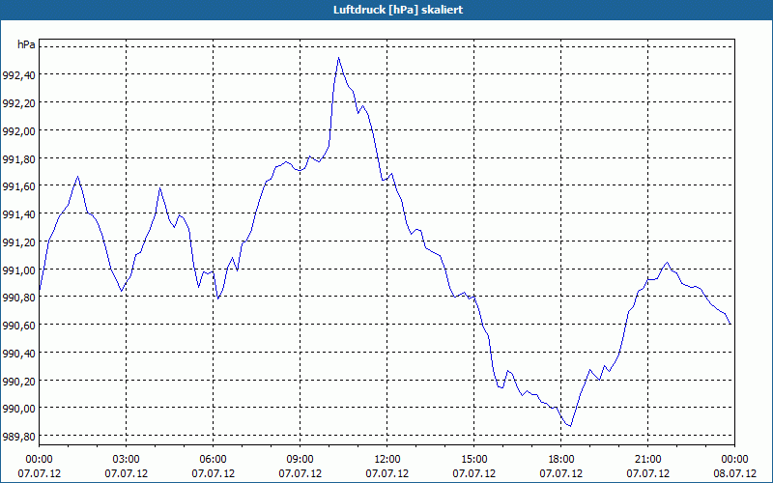Screen dimensions: 773x483
Task: Click the 992,20 y-axis value
Action: [19, 103]
